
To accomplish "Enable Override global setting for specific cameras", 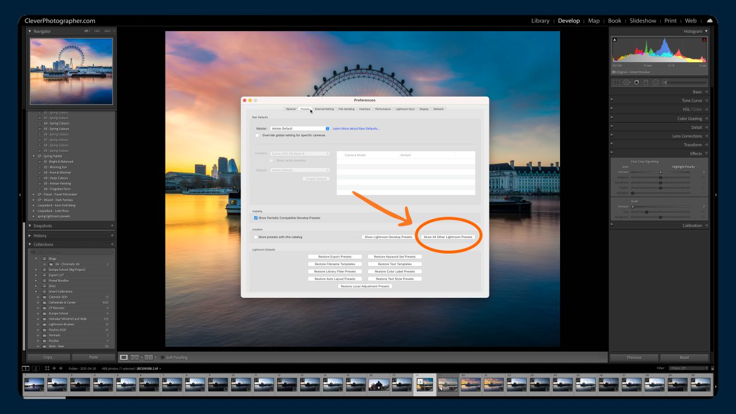I will click(258, 135).
